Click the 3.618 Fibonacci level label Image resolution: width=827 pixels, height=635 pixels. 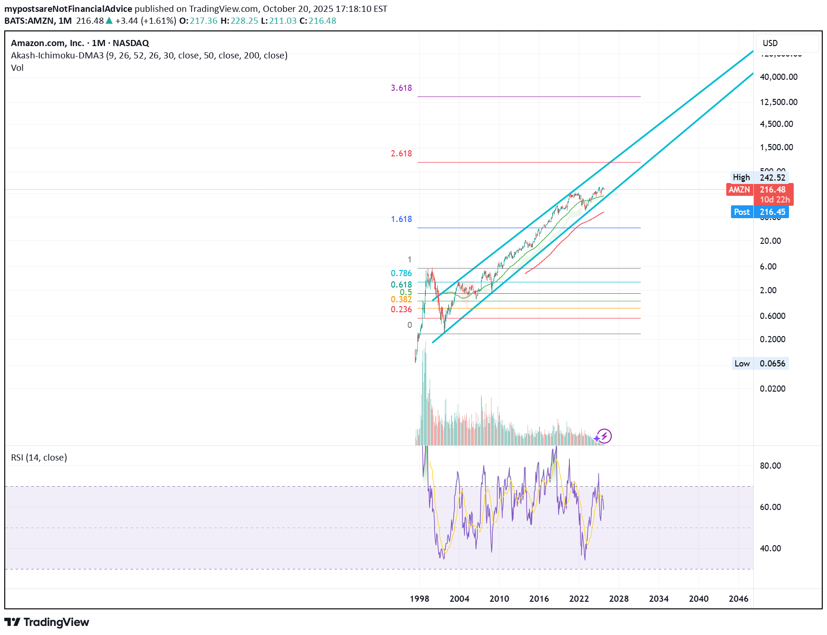click(x=401, y=88)
